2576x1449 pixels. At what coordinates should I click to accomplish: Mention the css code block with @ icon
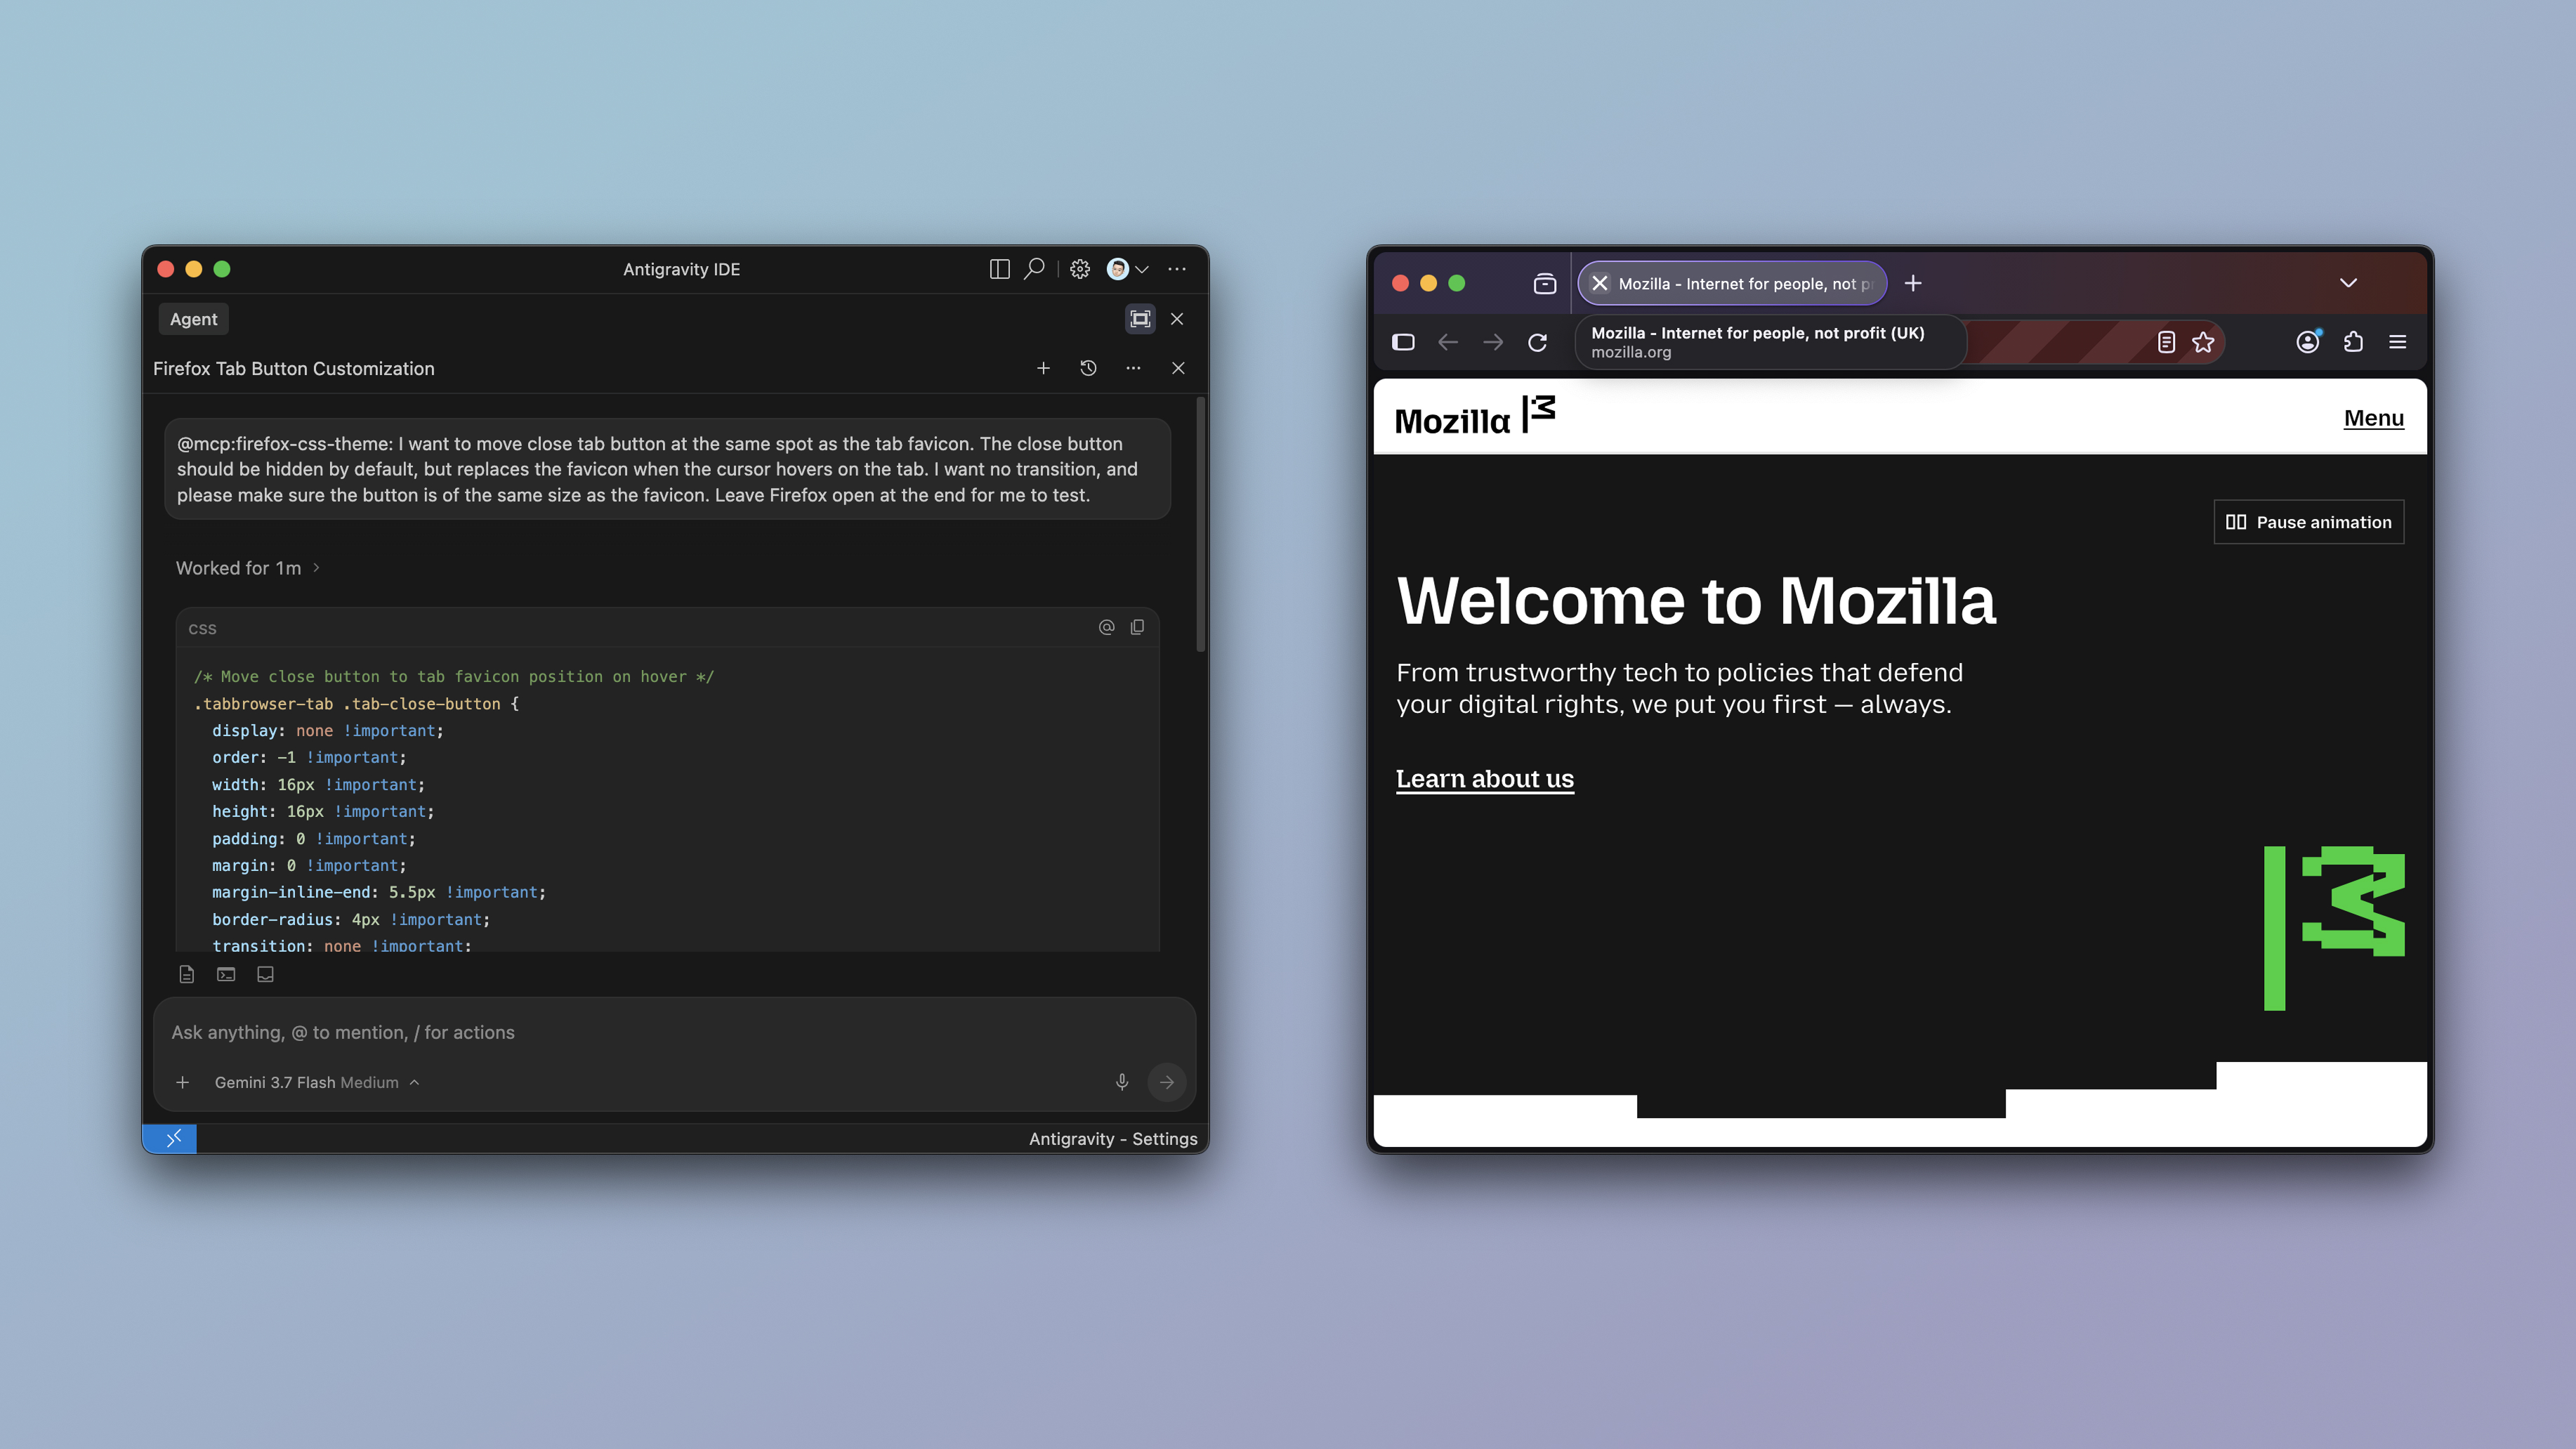point(1106,627)
